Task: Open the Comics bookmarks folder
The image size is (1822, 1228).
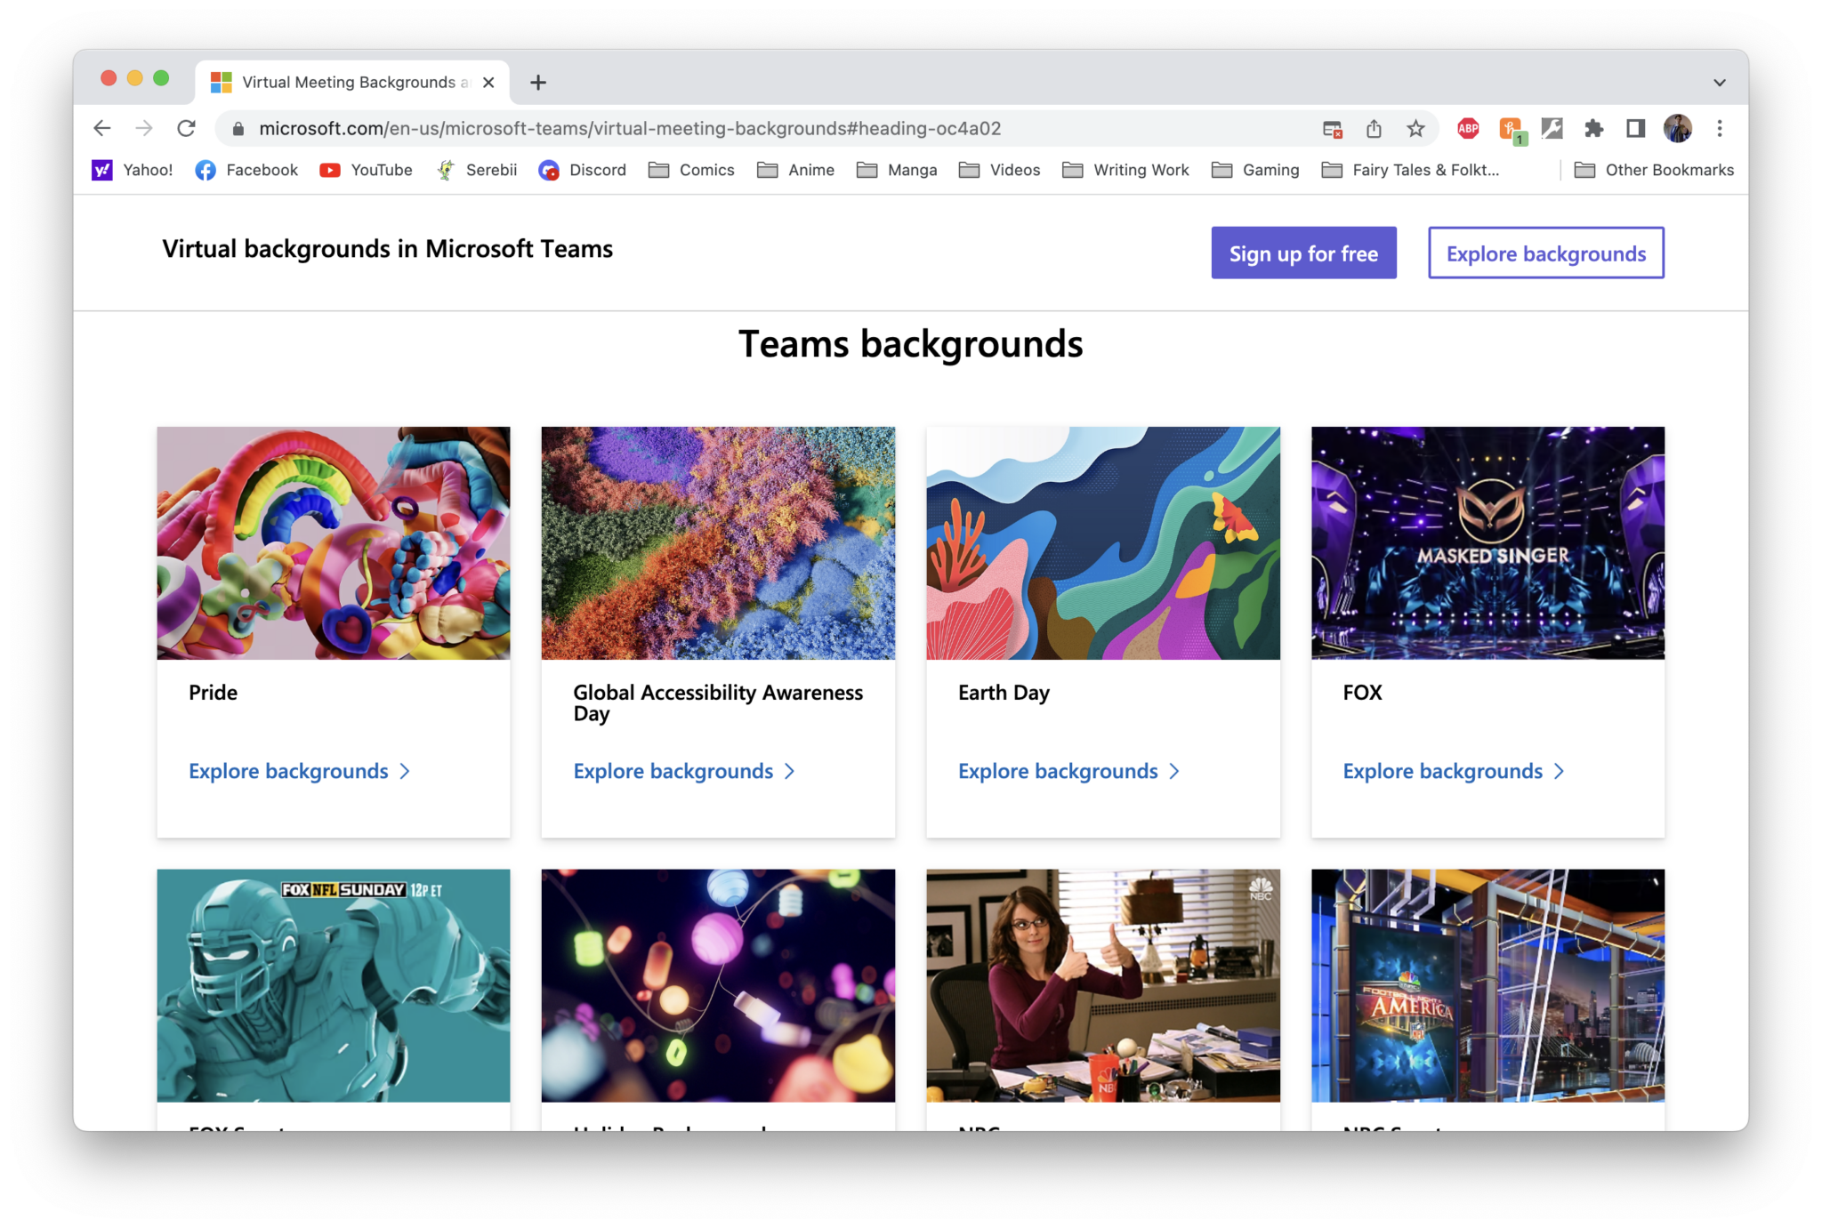Action: click(691, 170)
